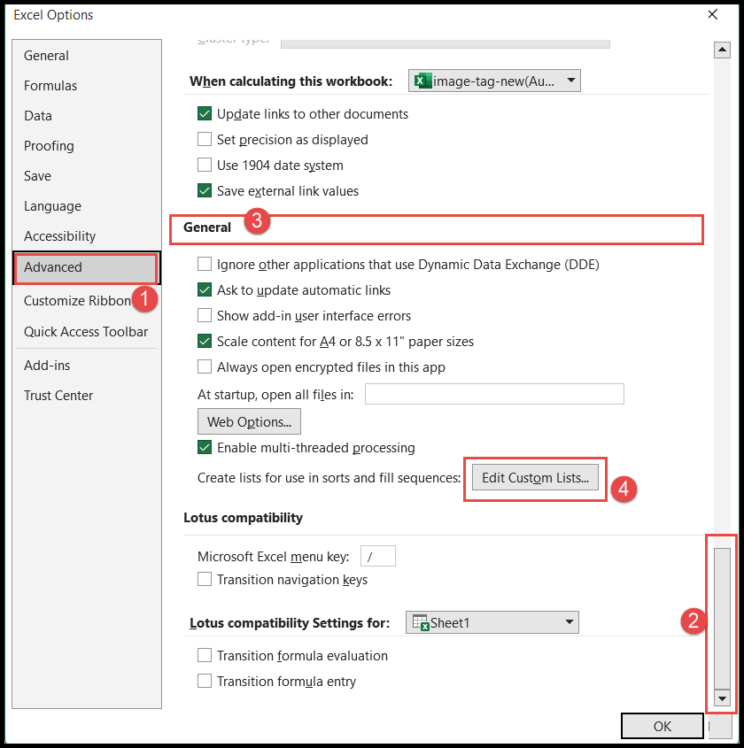Image resolution: width=744 pixels, height=748 pixels.
Task: Enable Transition navigation keys
Action: tap(205, 577)
